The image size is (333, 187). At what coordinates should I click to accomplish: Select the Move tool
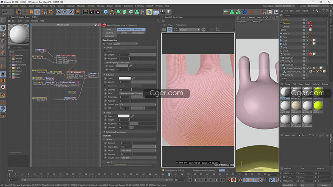point(25,12)
